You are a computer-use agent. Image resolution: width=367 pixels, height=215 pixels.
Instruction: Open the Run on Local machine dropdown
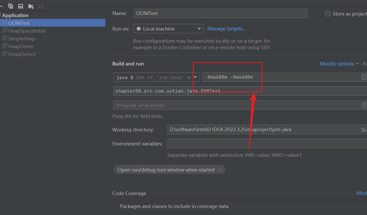(x=168, y=29)
